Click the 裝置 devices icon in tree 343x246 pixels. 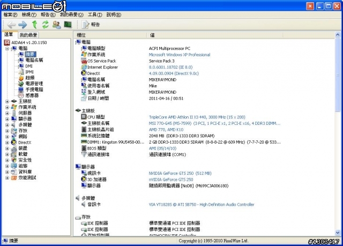(14, 148)
